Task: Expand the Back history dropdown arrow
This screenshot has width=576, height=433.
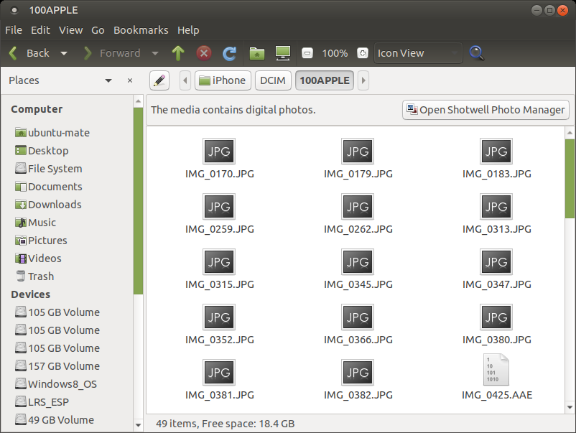Action: (x=64, y=53)
